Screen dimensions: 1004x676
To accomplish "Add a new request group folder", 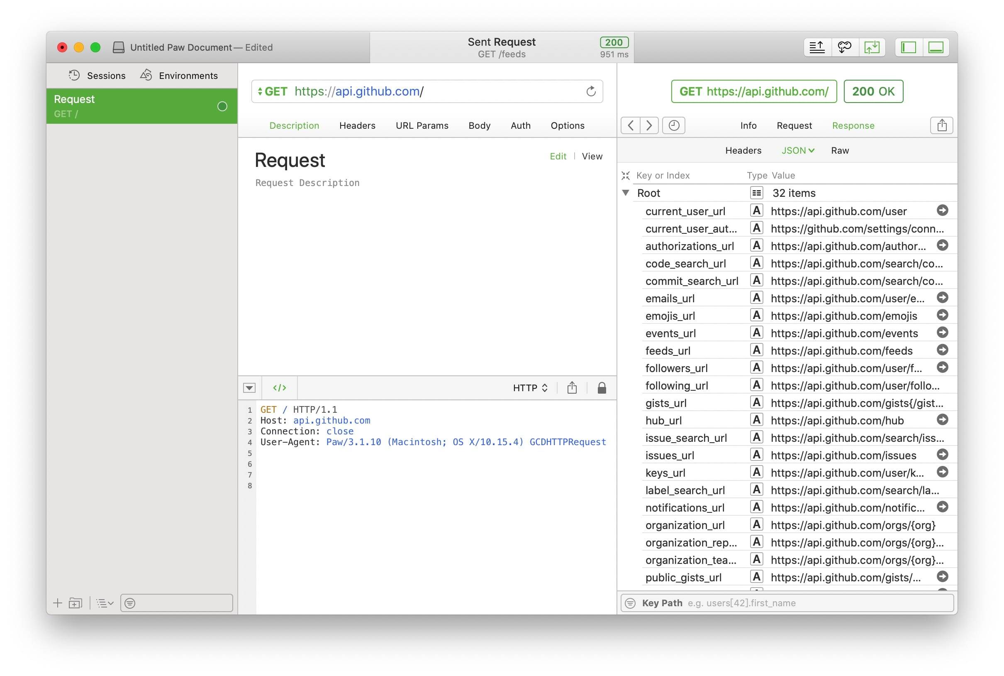I will (76, 603).
